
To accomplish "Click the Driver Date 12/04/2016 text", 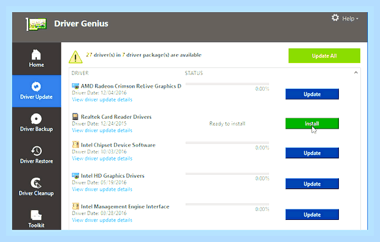I will [x=99, y=93].
